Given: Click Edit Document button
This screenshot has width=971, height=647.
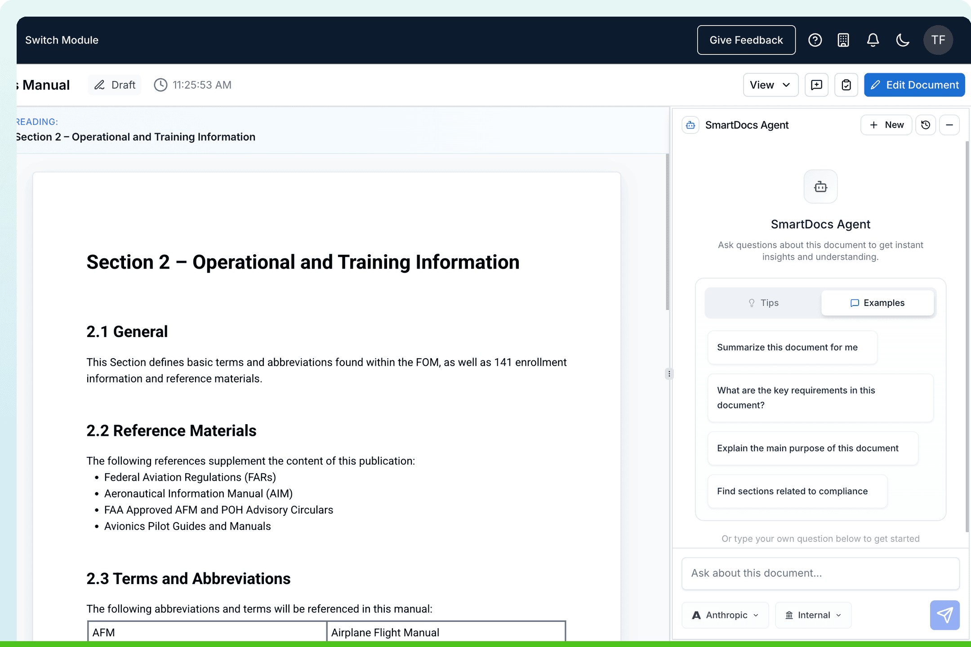Looking at the screenshot, I should [914, 85].
